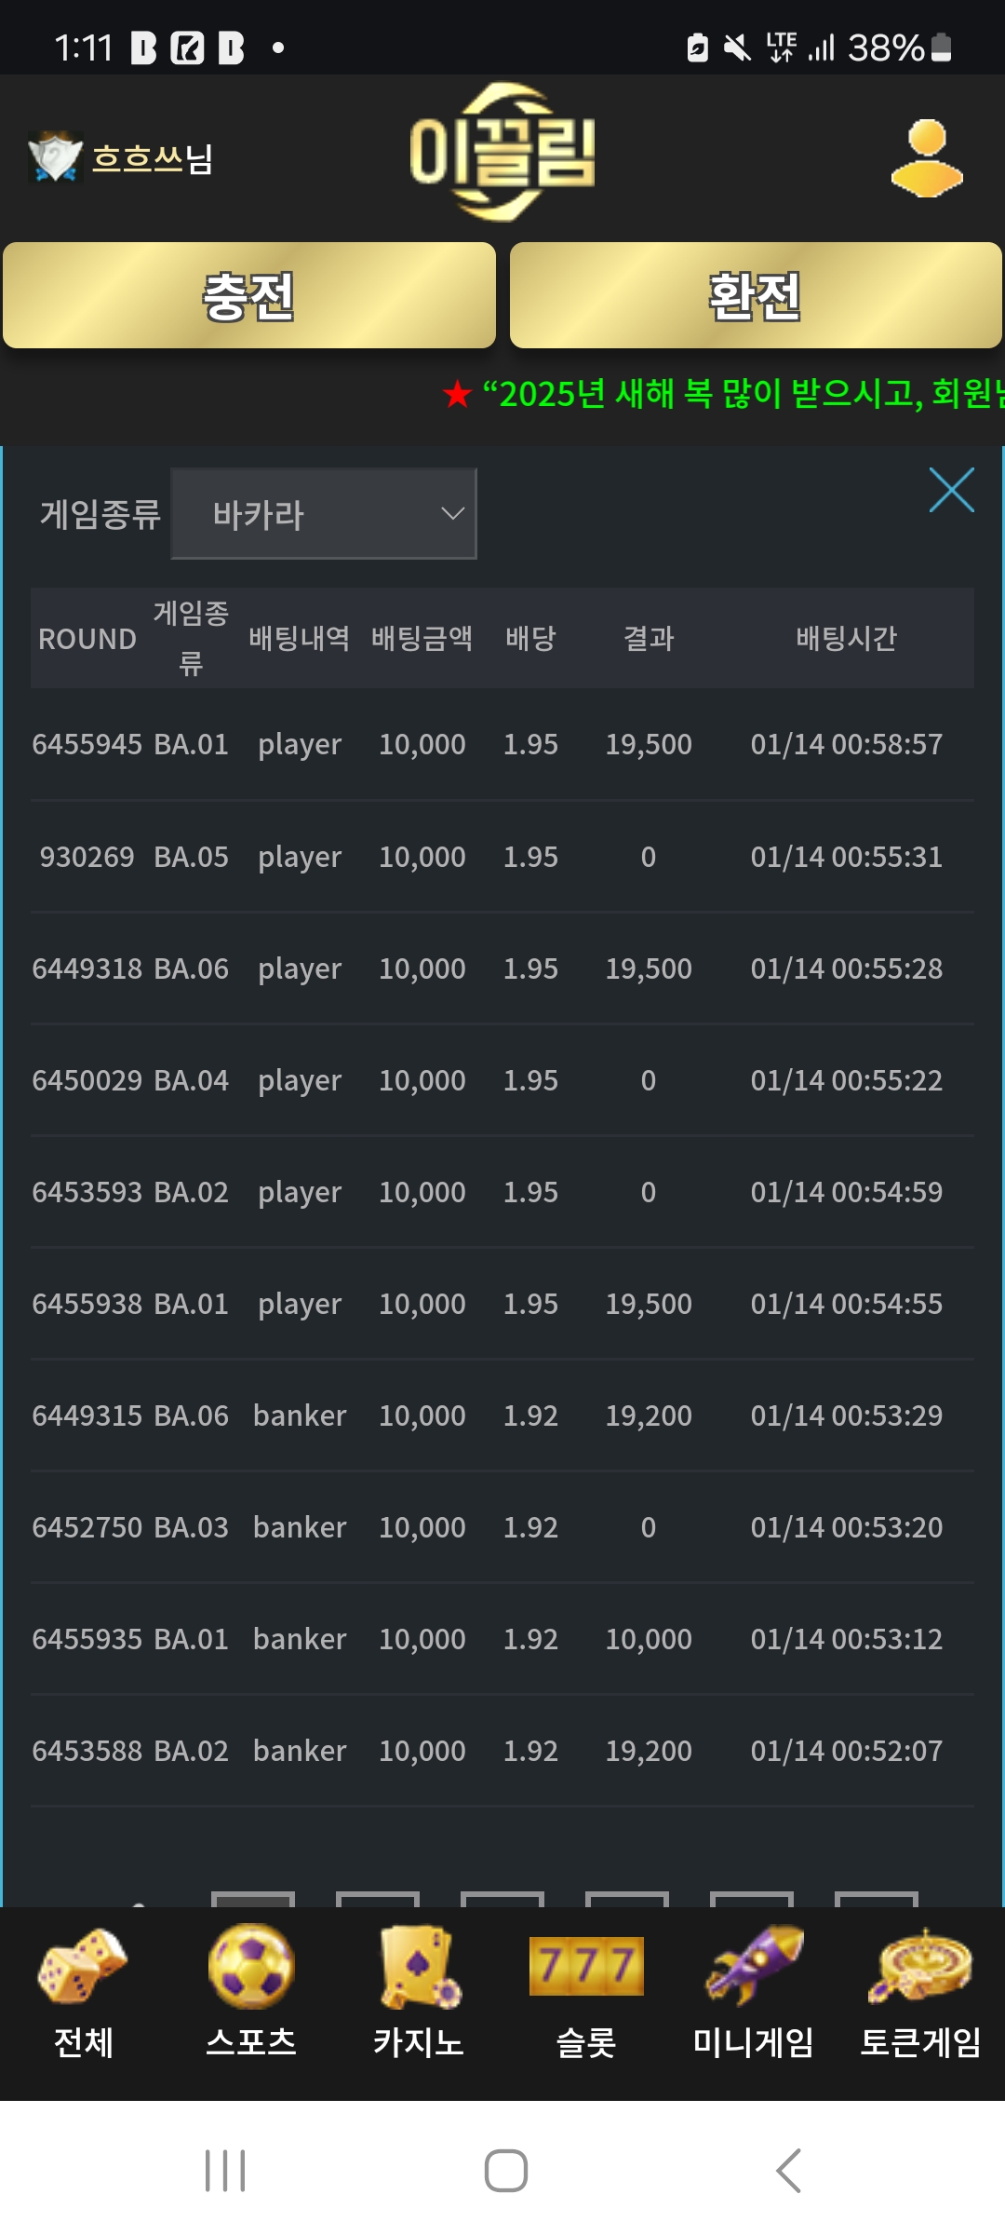Viewport: 1005px width, 2235px height.
Task: Tap the Android back arrow
Action: click(788, 2171)
